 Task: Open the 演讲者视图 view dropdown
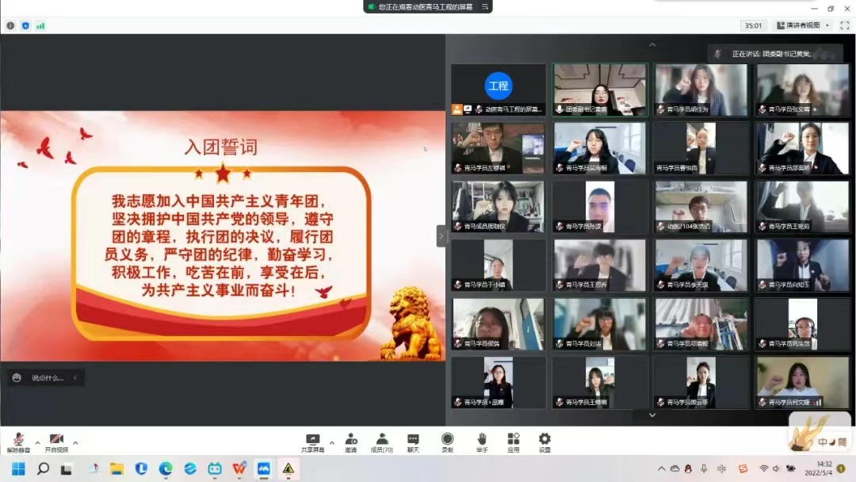[803, 25]
